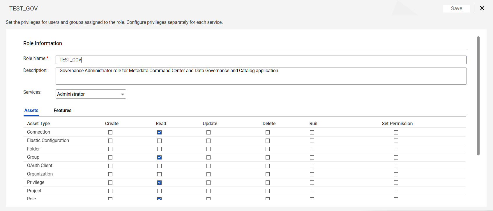Click the Set Permission column header
Screen dimensions: 493x211
pyautogui.click(x=397, y=123)
